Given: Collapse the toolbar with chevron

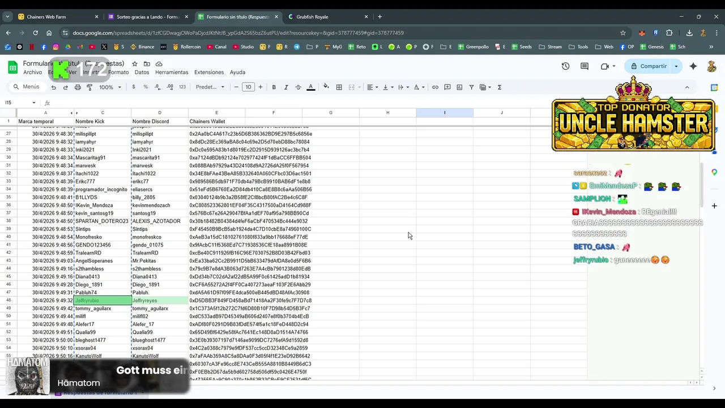Looking at the screenshot, I should (x=687, y=87).
